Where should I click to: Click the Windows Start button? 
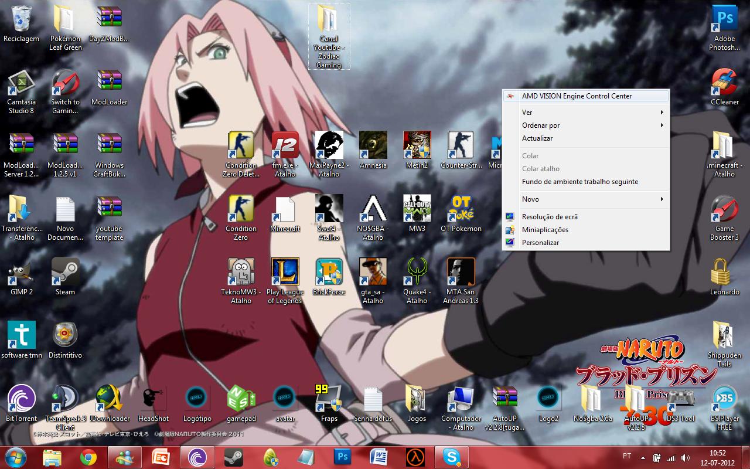[x=16, y=457]
